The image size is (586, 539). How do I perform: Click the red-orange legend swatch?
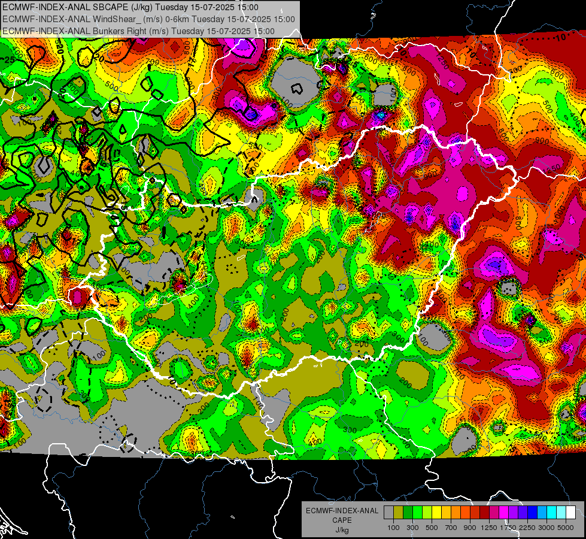tap(465, 513)
